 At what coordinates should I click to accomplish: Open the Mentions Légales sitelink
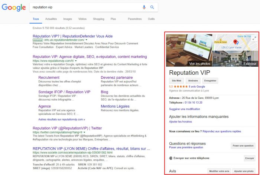(115, 106)
